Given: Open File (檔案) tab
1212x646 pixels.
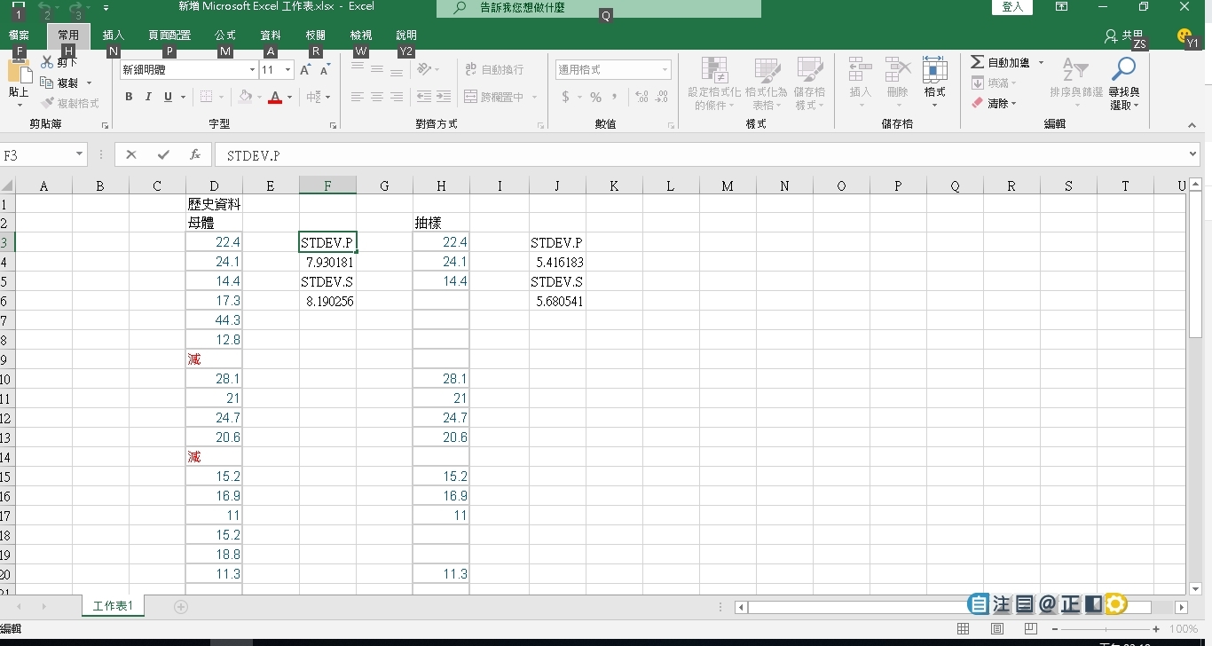Looking at the screenshot, I should (x=19, y=35).
